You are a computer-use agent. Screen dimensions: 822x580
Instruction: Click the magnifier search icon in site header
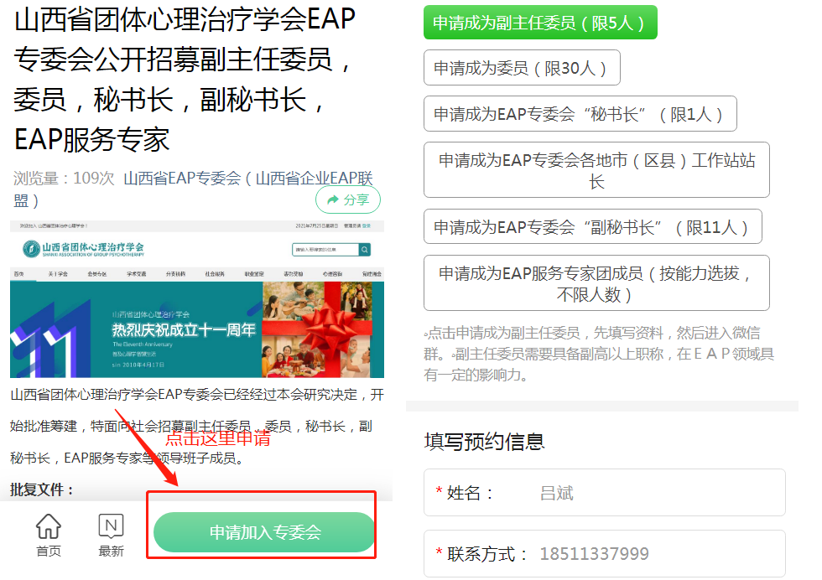365,250
